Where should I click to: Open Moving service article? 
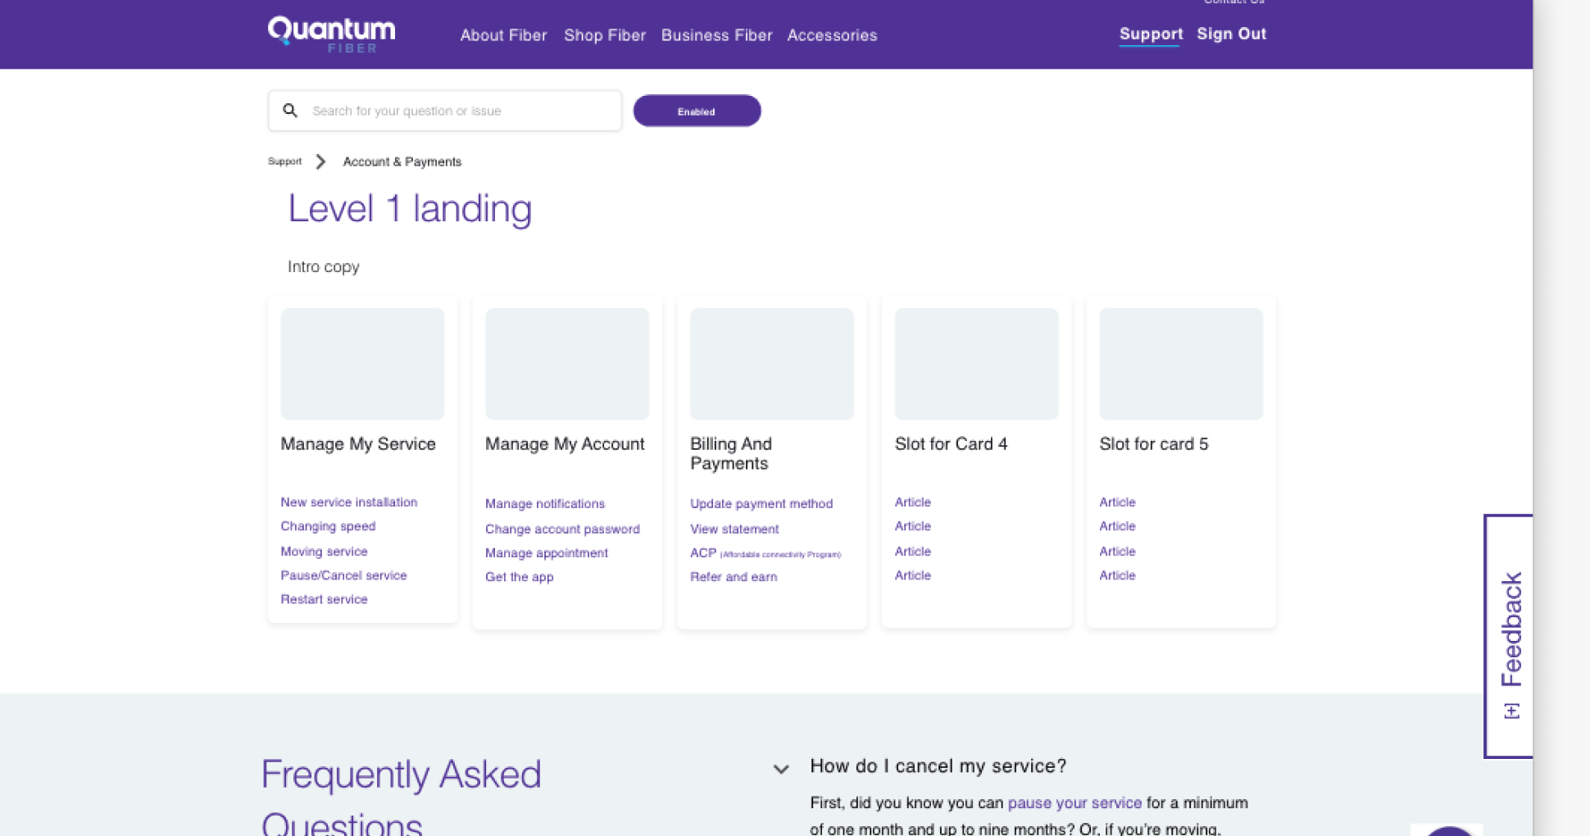pyautogui.click(x=324, y=551)
